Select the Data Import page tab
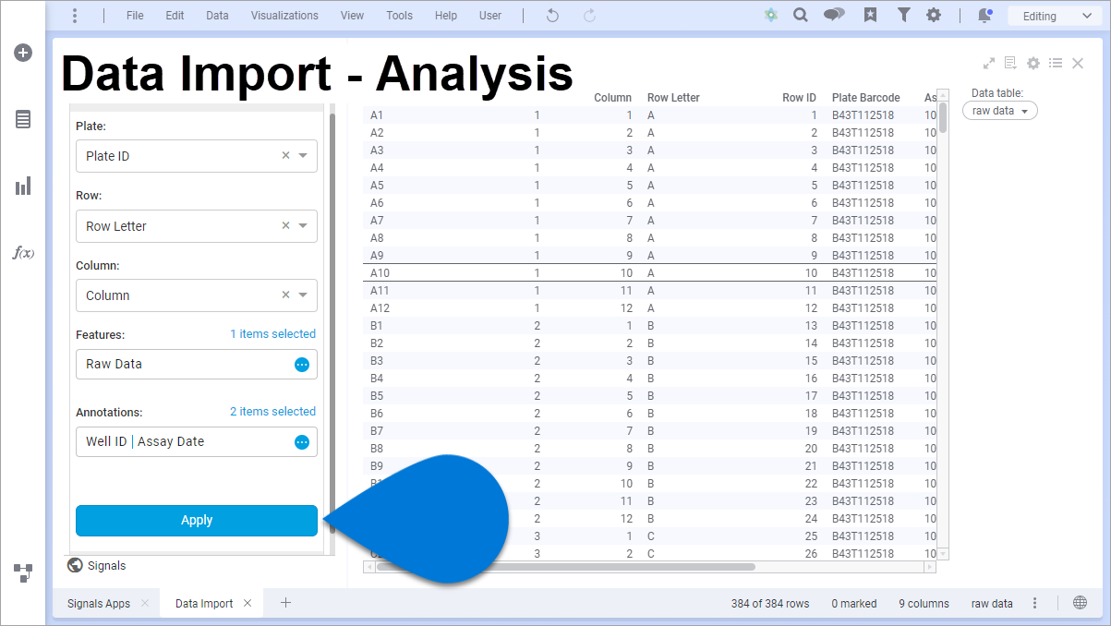This screenshot has height=626, width=1111. point(204,604)
